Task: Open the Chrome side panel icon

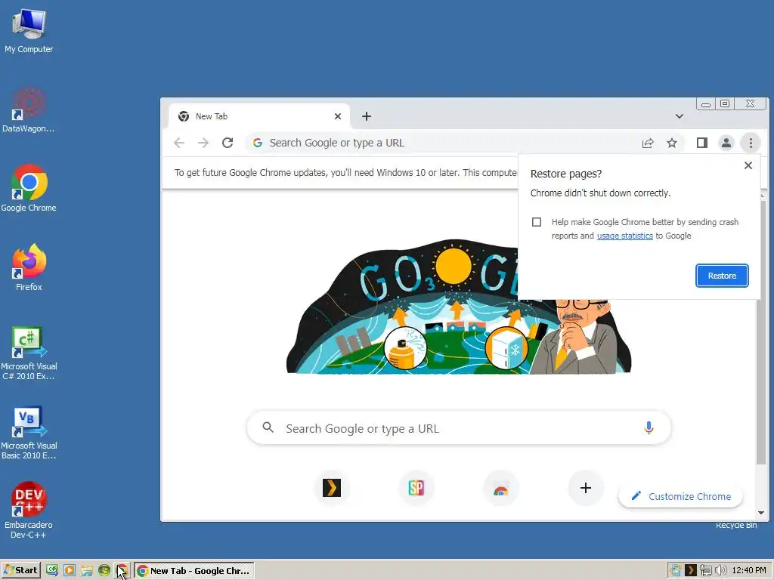Action: click(x=702, y=143)
